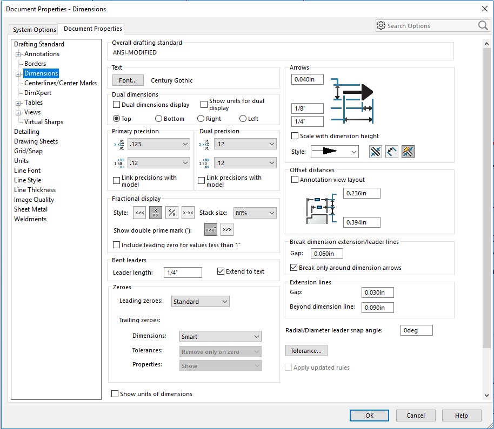
Task: Open dual unit precision dropdown
Action: 245,144
